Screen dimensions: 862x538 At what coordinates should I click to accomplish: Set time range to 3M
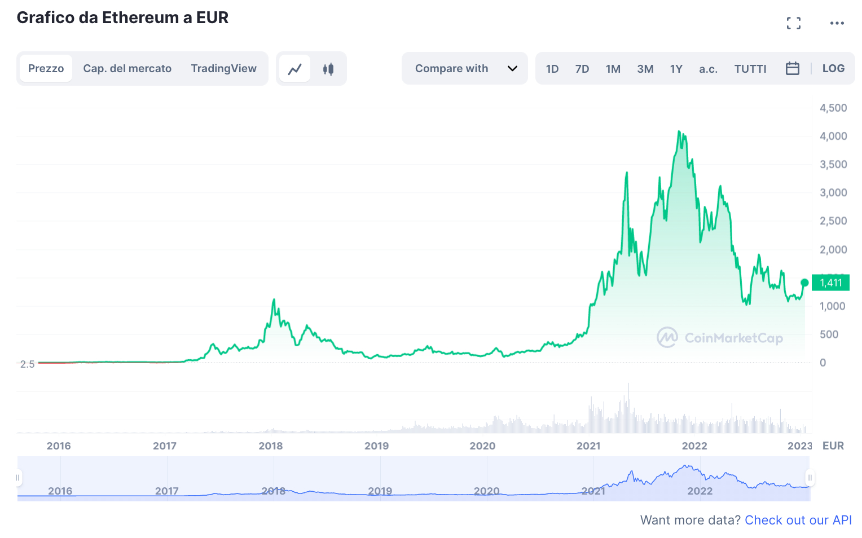coord(645,69)
